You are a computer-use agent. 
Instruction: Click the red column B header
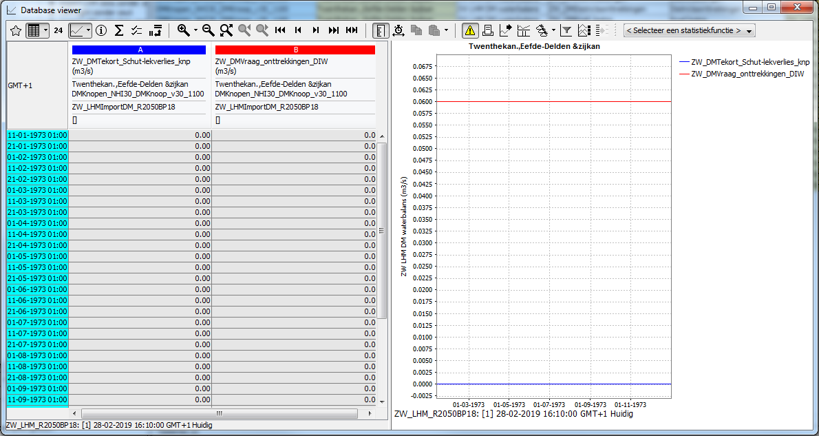pos(295,50)
